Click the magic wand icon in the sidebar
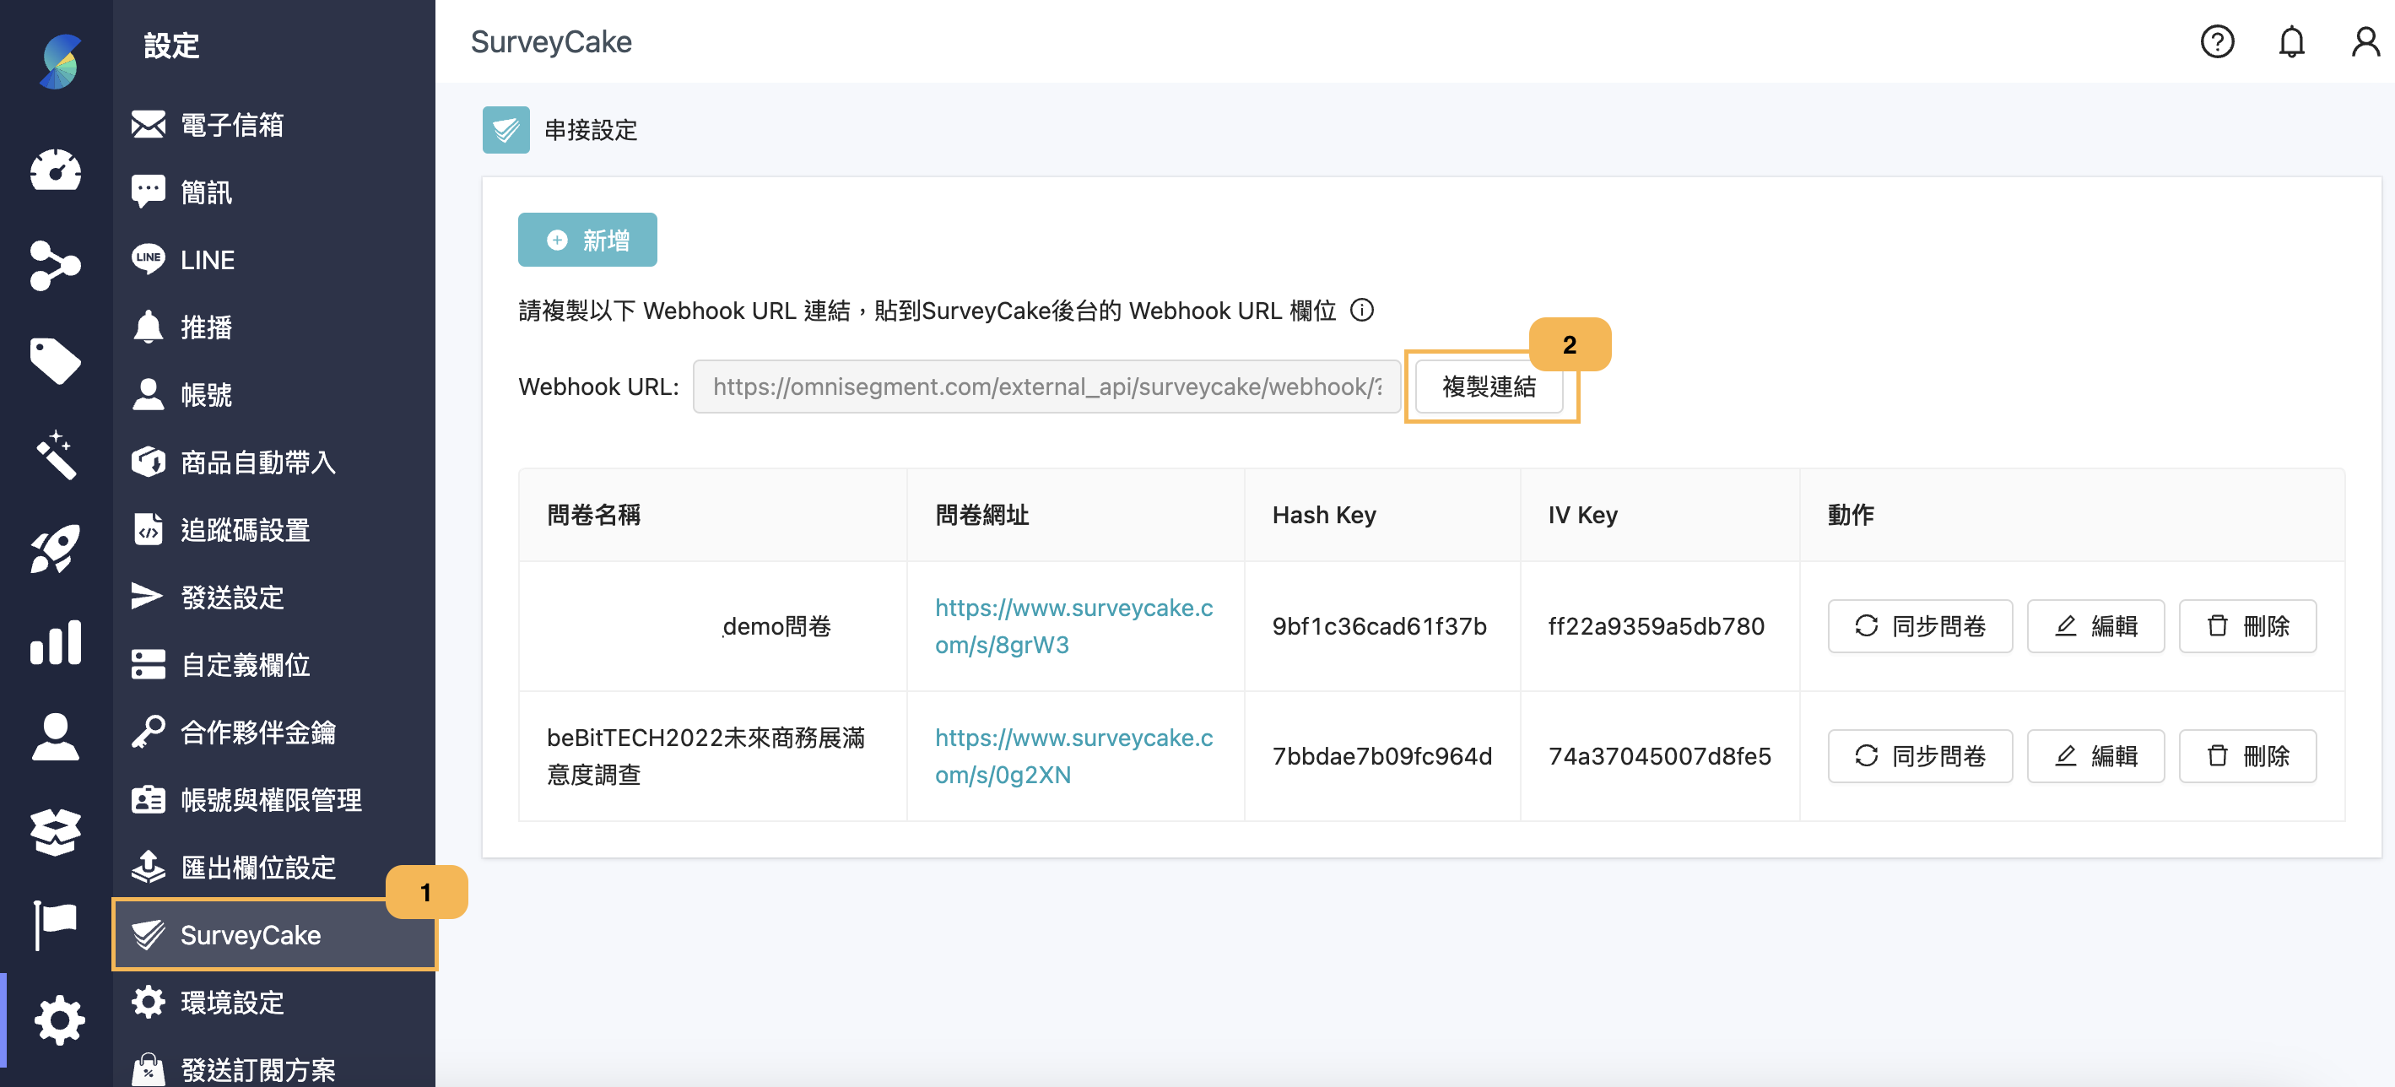The width and height of the screenshot is (2395, 1087). coord(56,456)
